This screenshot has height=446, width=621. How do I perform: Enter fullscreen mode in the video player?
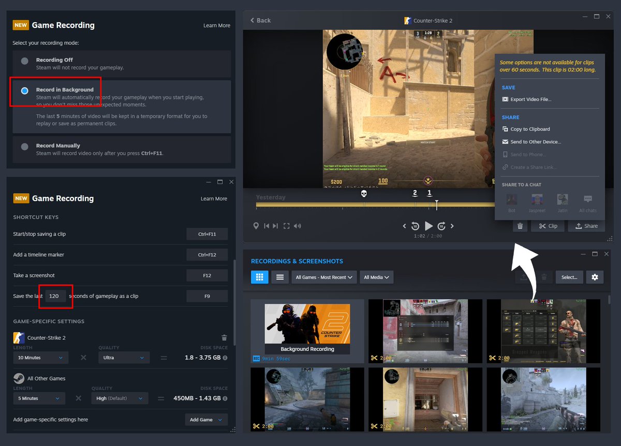286,225
